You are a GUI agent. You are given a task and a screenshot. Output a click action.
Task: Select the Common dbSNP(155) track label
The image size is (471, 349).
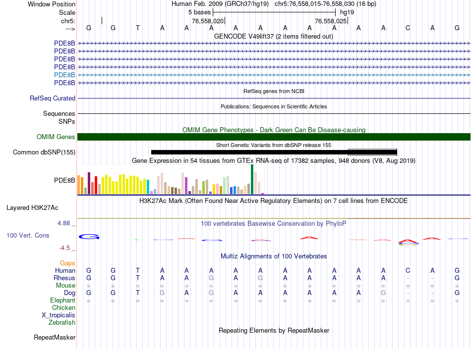[44, 152]
